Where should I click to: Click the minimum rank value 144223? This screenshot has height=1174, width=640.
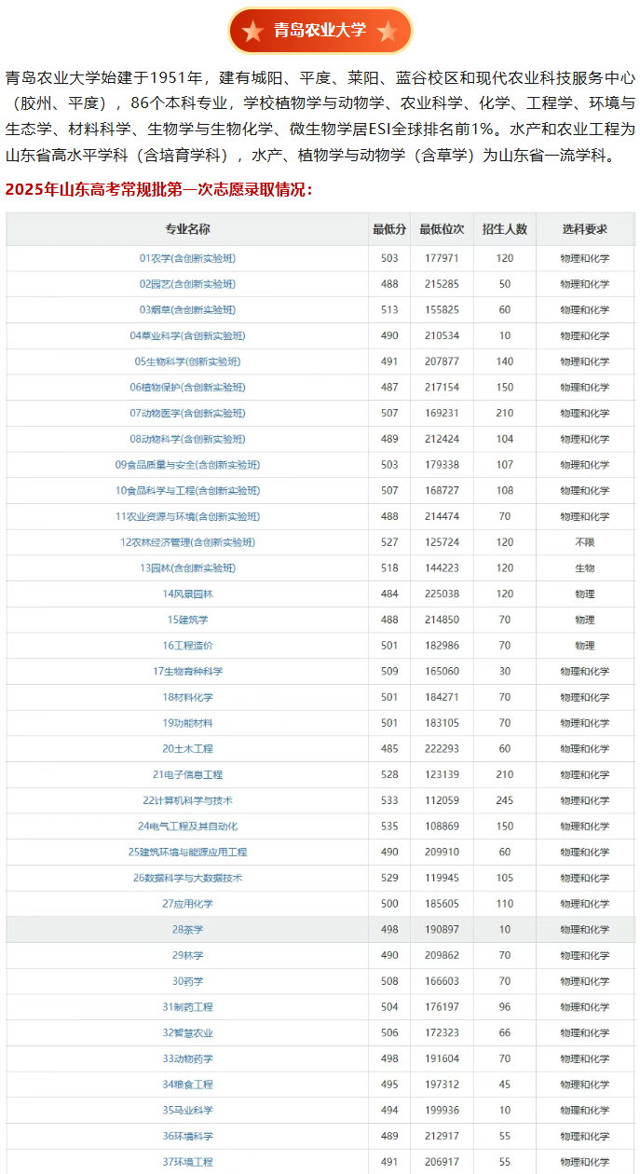(x=442, y=567)
